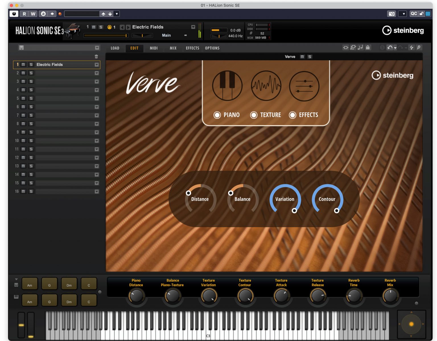The height and width of the screenshot is (341, 437).
Task: Open the EFFECTS tab
Action: 192,48
